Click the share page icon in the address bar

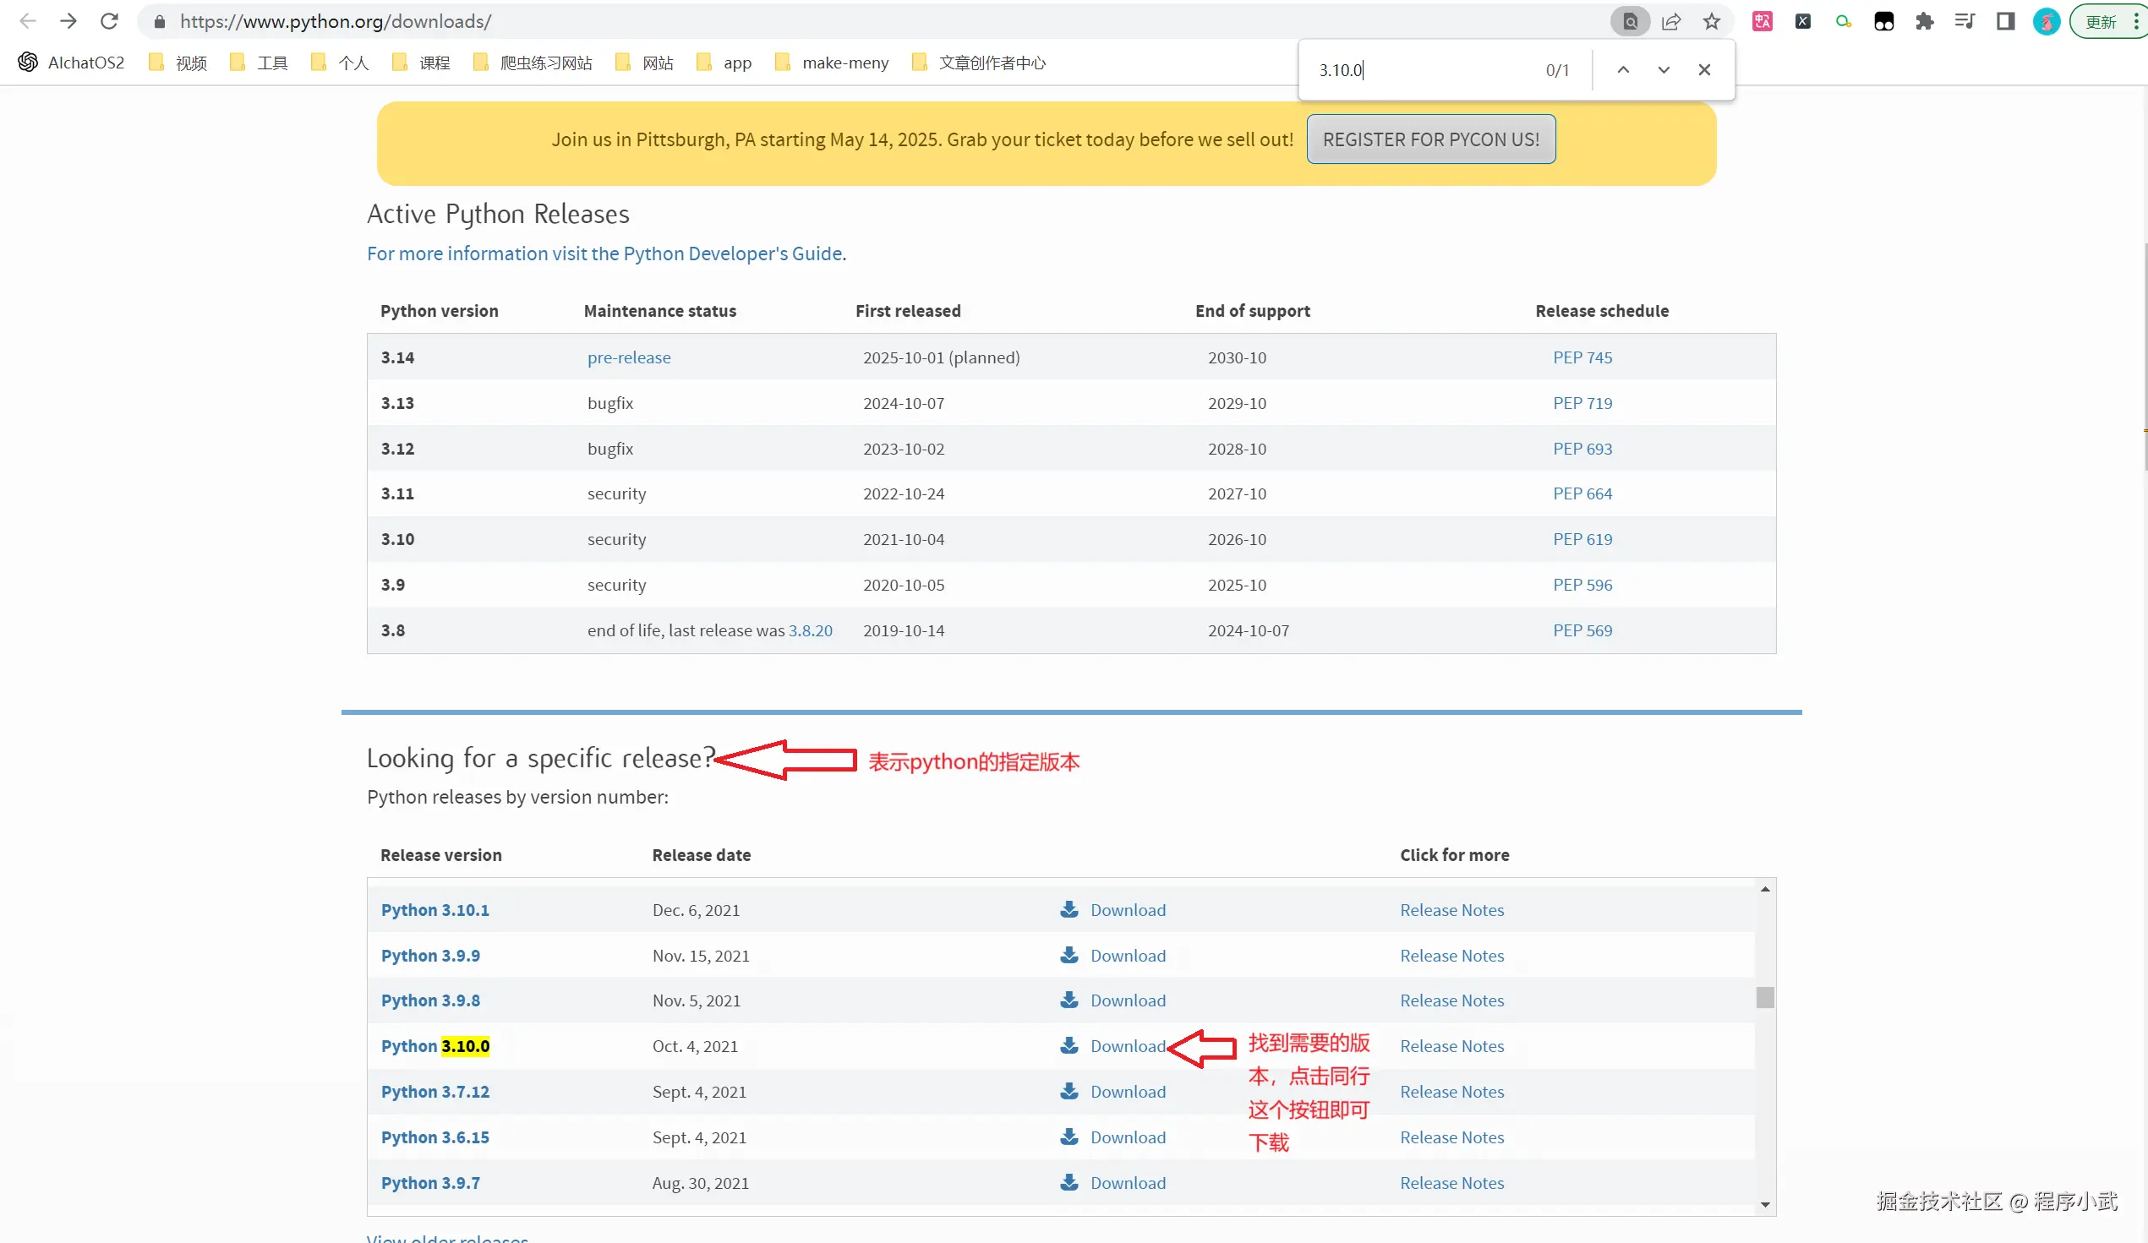coord(1670,21)
